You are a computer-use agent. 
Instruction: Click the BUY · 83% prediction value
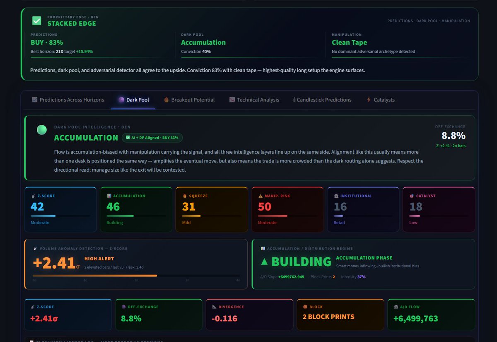point(47,42)
